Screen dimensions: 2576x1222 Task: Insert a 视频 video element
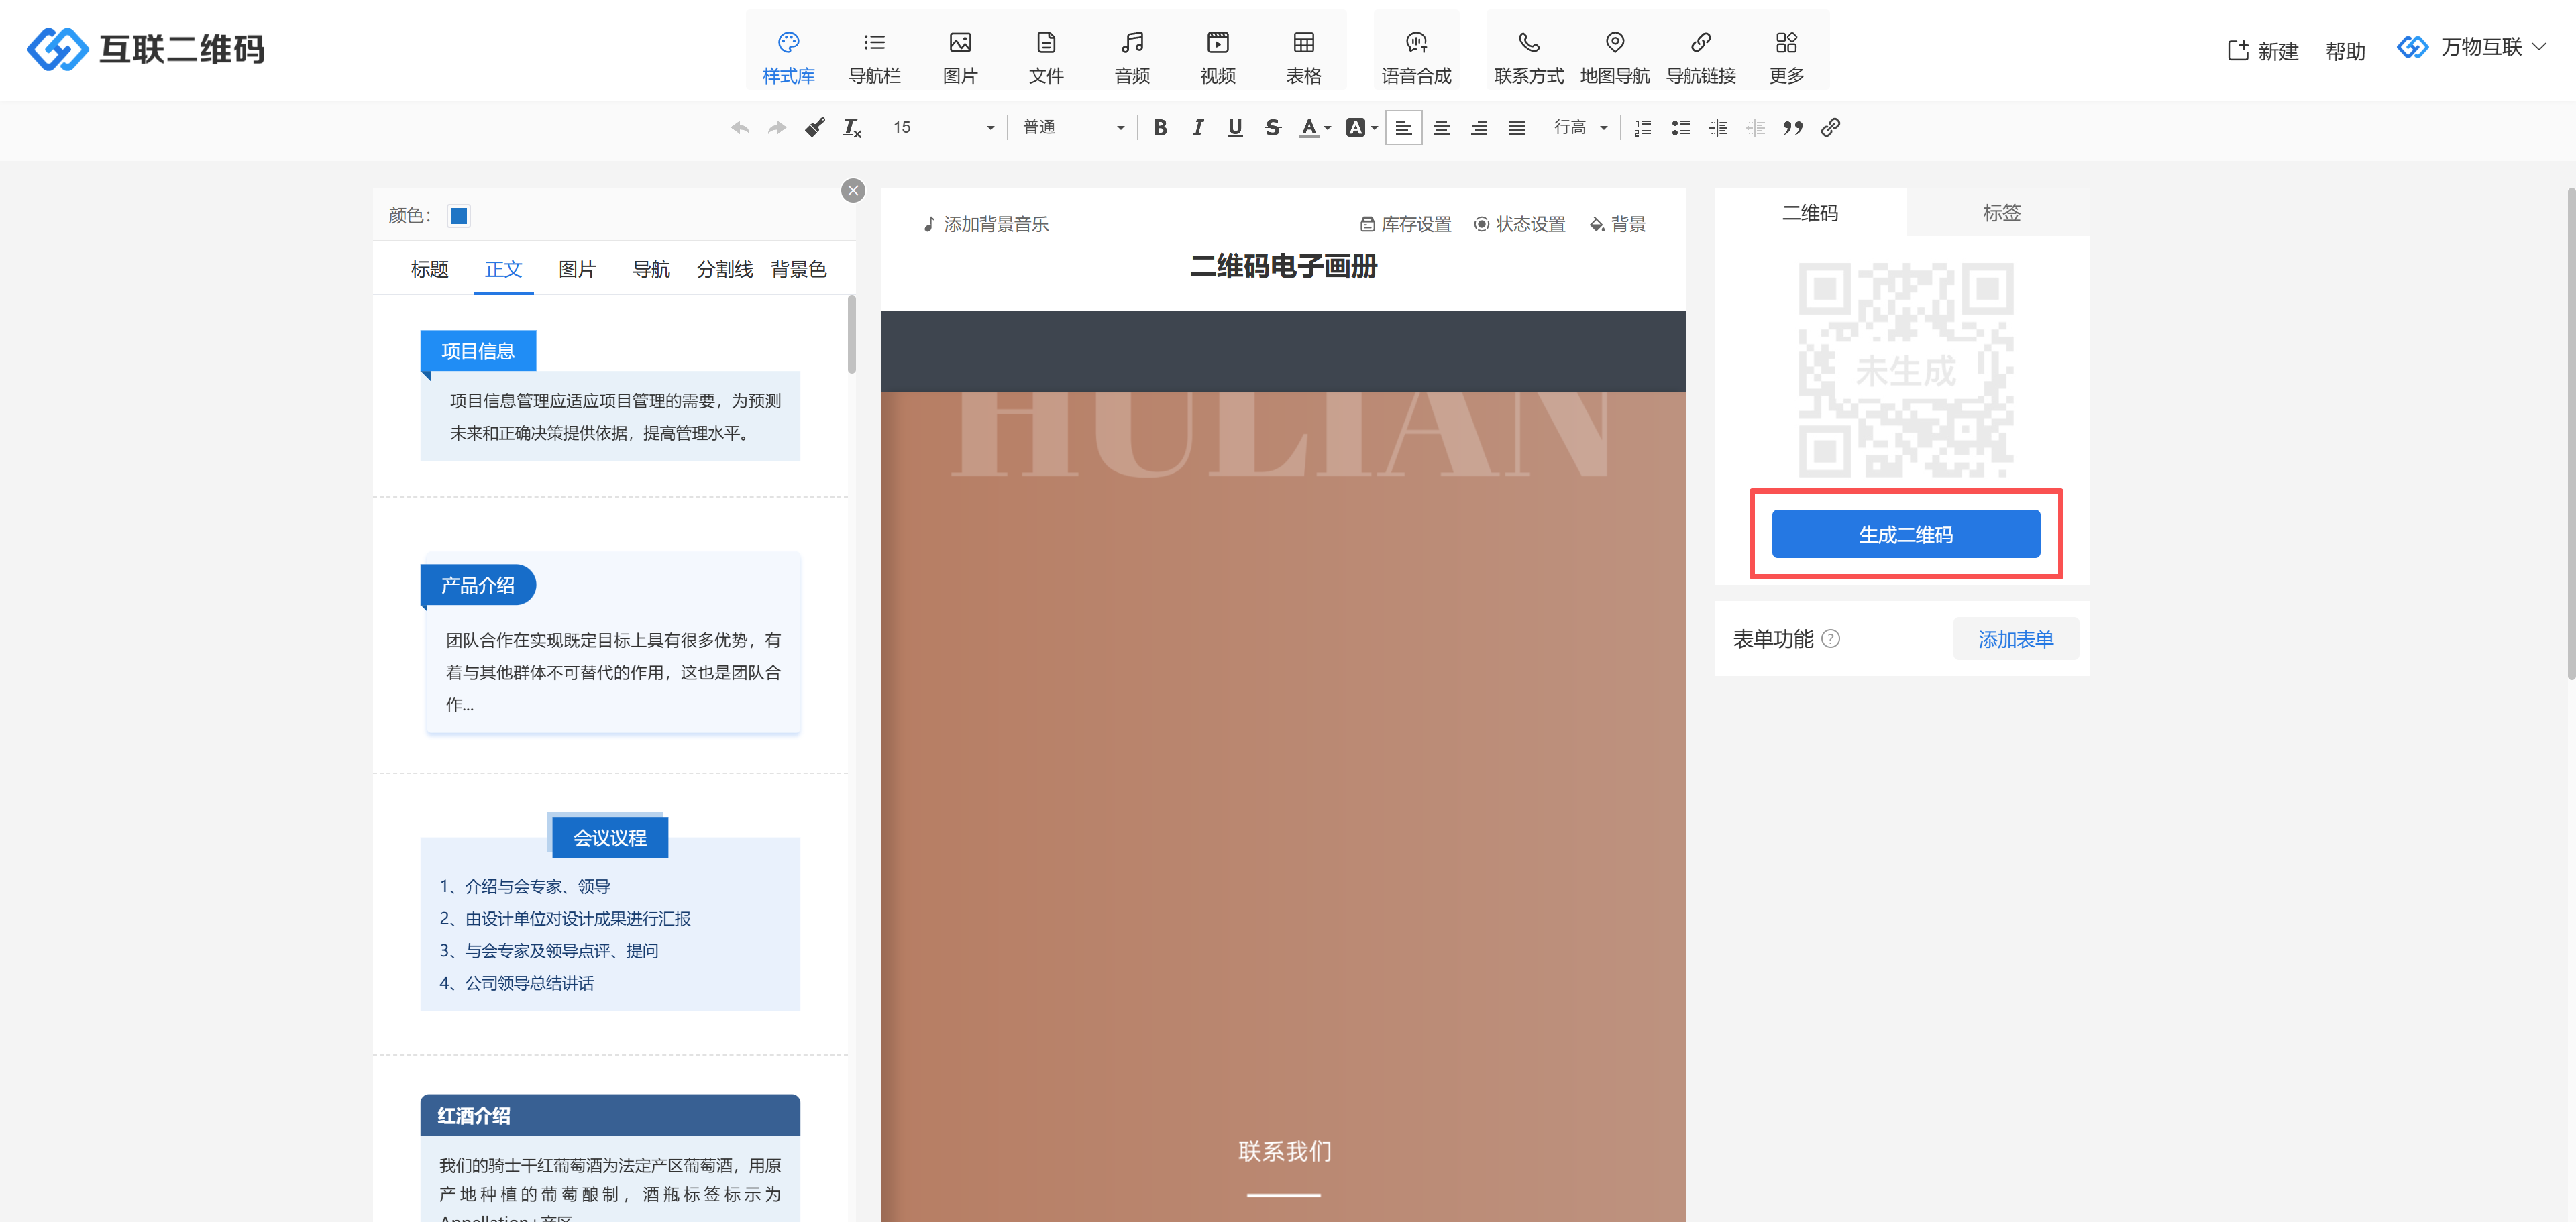pyautogui.click(x=1217, y=56)
